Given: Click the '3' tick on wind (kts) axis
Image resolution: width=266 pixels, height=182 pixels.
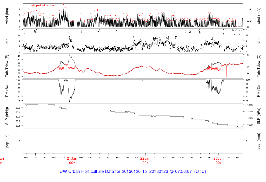Looking at the screenshot, I should 20,9.
